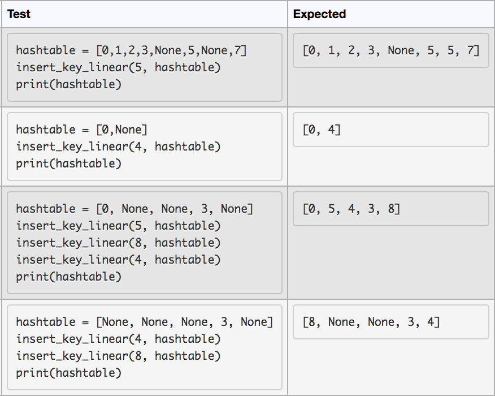Click print(hashtable) in the last test
495x396 pixels.
(x=69, y=373)
